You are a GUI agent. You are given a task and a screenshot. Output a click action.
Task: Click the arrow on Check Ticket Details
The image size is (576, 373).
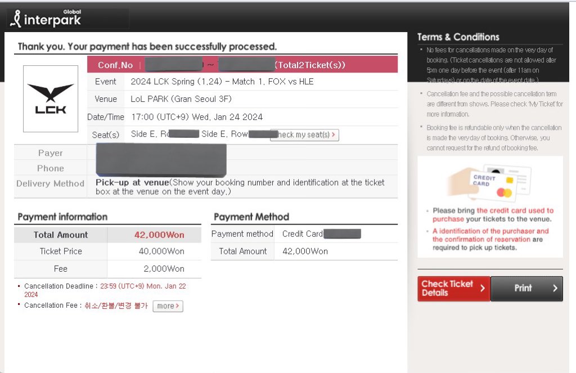click(x=483, y=289)
